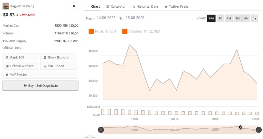The width and height of the screenshot is (263, 139).
Task: Click the cart icon on Buy/Sell button
Action: click(x=25, y=86)
